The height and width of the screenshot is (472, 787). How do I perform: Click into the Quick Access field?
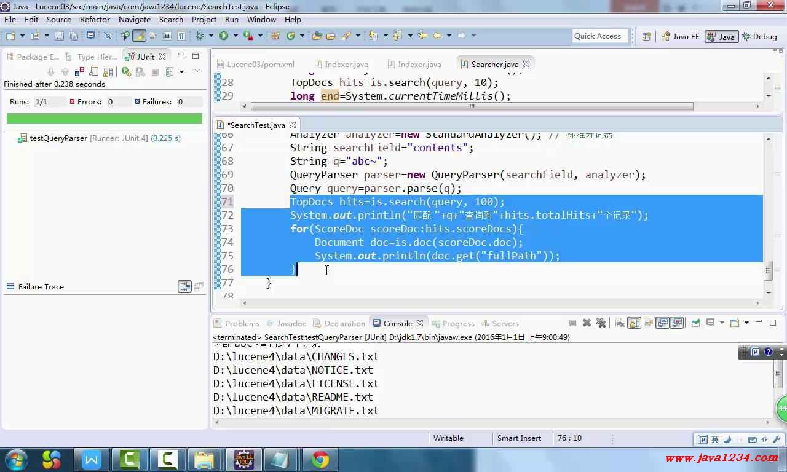pos(600,36)
